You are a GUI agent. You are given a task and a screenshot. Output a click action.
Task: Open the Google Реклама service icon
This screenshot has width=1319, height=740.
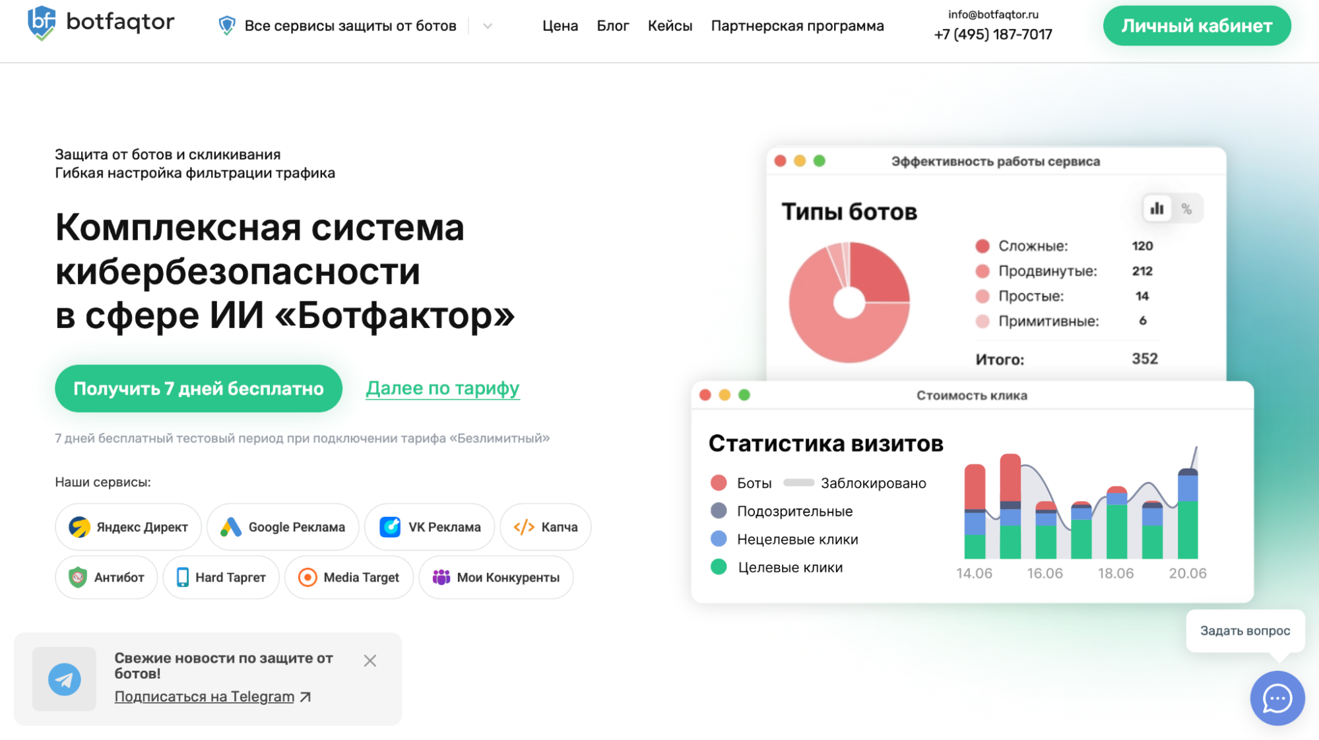pos(231,527)
